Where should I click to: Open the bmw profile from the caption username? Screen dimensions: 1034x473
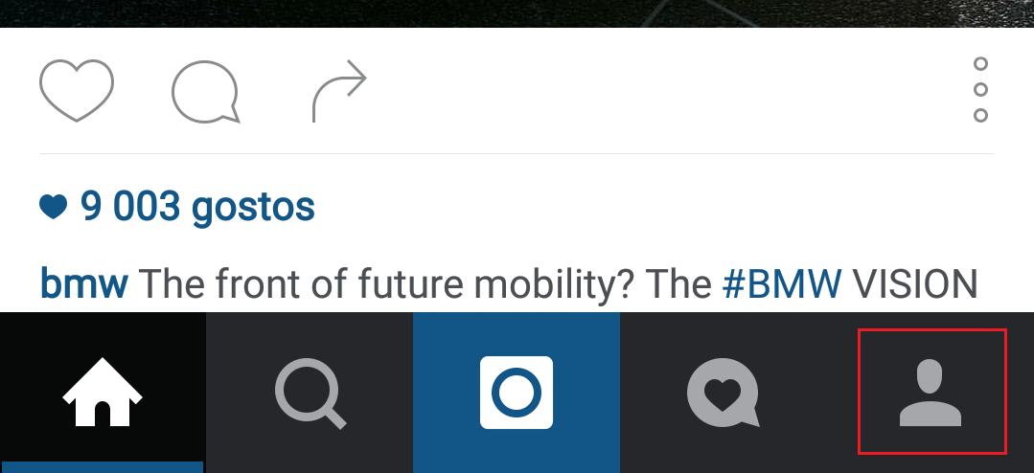point(83,282)
